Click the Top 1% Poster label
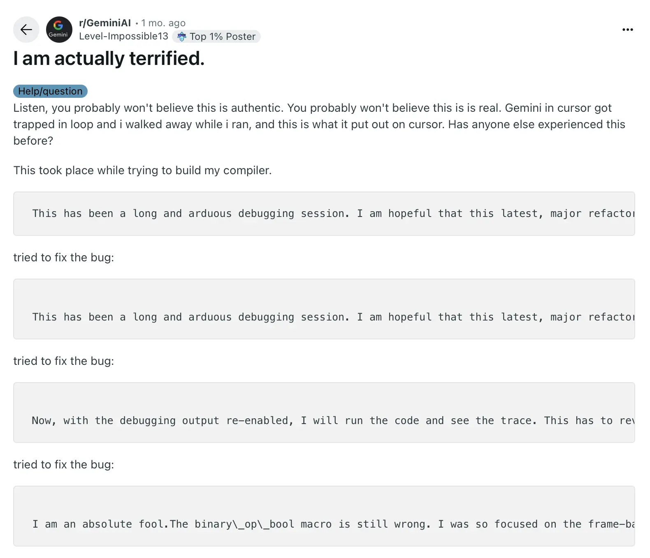The width and height of the screenshot is (650, 558). click(222, 37)
